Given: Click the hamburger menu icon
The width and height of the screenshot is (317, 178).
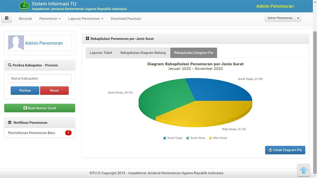Looking at the screenshot, I should click(6, 18).
